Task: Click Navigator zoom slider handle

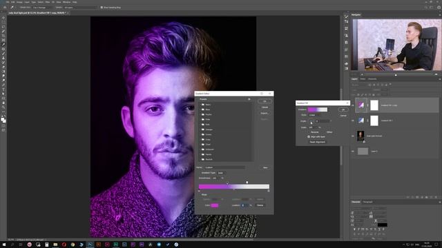Action: [x=396, y=75]
